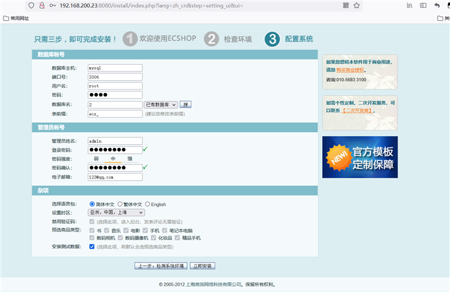Open the 【二次开发商】 link
The image size is (450, 292).
pos(357,111)
